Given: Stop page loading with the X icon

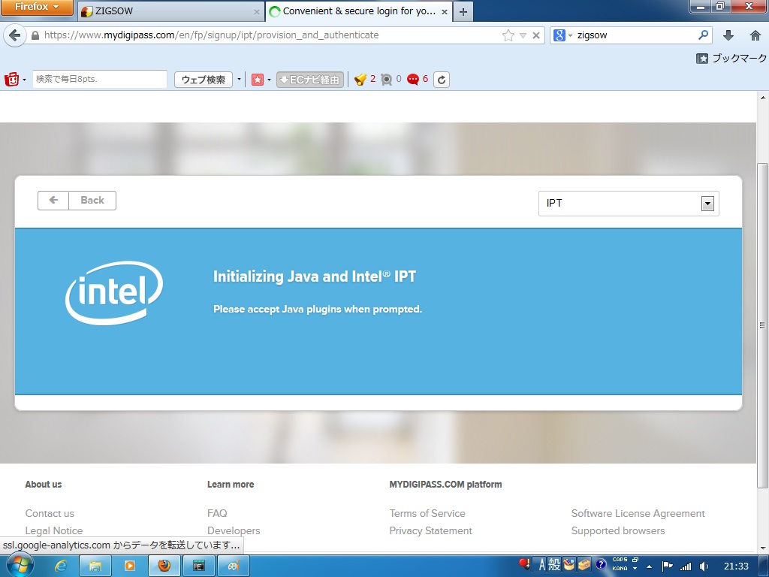Looking at the screenshot, I should tap(536, 35).
